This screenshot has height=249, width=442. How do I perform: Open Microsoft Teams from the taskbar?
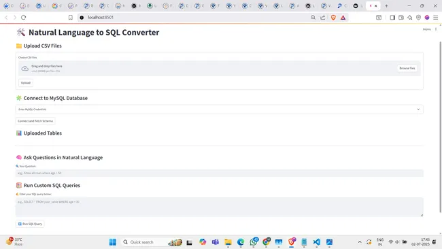click(x=216, y=242)
